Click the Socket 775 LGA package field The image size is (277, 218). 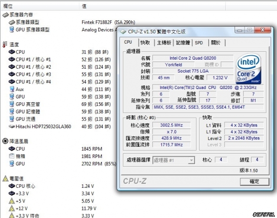click(x=193, y=71)
